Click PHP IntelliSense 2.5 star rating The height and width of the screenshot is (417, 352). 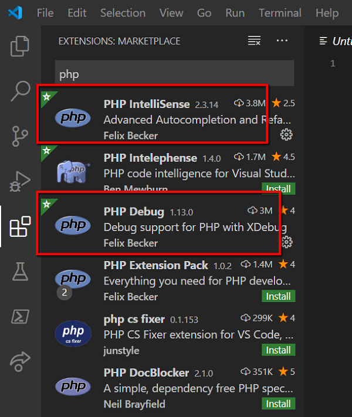coord(283,103)
